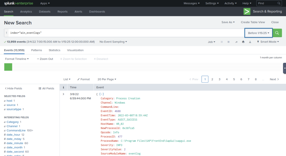Screen dimensions: 286x156
Task: Open the Dashboards page
Action: [97, 11]
